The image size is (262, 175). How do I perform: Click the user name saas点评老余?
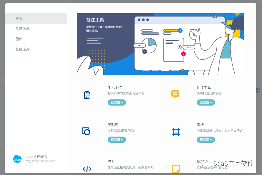pos(36,157)
